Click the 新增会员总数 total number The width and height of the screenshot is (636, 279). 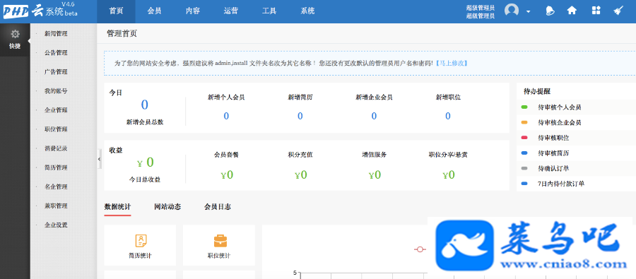[x=145, y=105]
